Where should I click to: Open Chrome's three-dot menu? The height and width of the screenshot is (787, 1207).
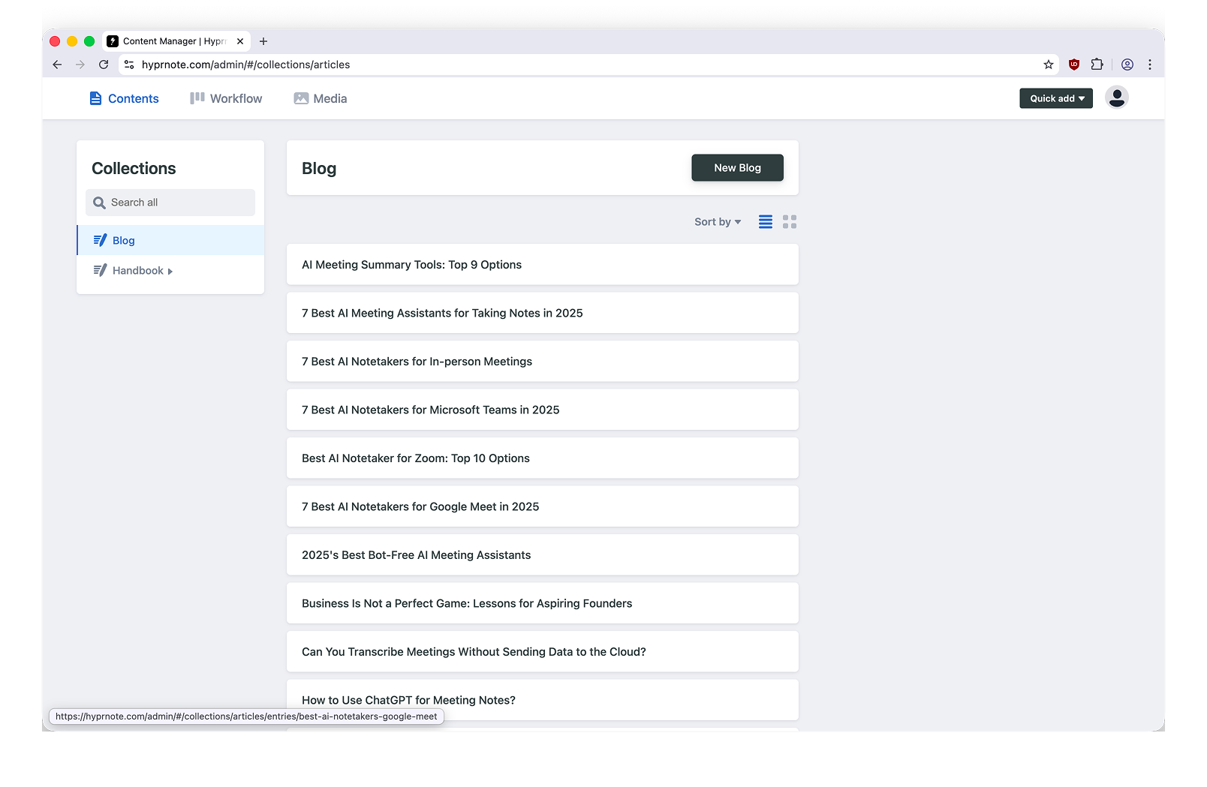pos(1149,65)
